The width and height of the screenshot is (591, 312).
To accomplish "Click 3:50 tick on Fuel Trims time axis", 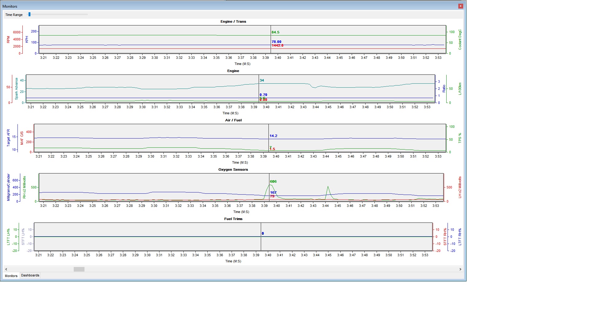I will point(389,255).
